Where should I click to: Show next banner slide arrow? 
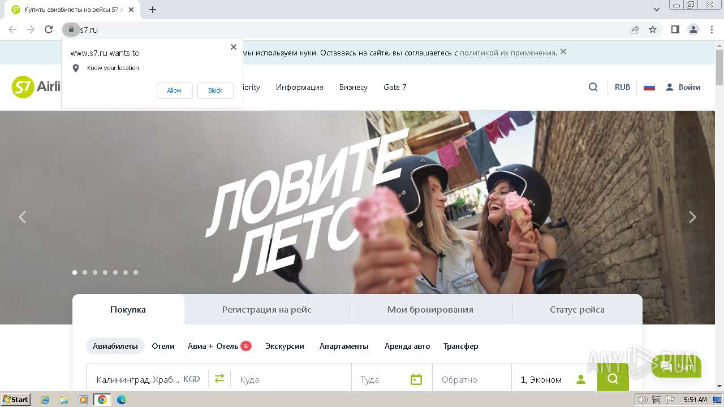click(692, 217)
